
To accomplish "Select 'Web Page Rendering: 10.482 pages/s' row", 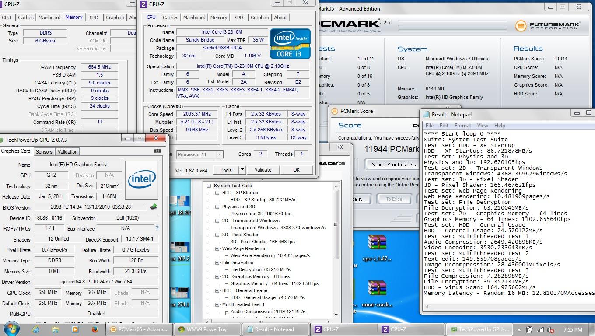I will (x=270, y=255).
